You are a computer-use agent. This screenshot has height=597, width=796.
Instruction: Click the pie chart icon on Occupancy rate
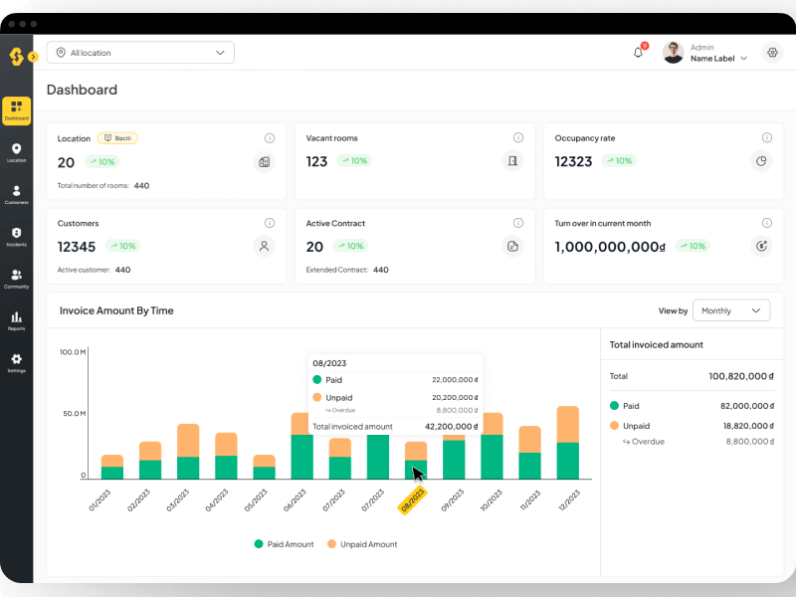(x=761, y=161)
